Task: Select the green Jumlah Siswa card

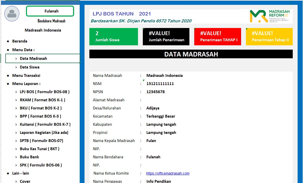Action: (x=114, y=36)
